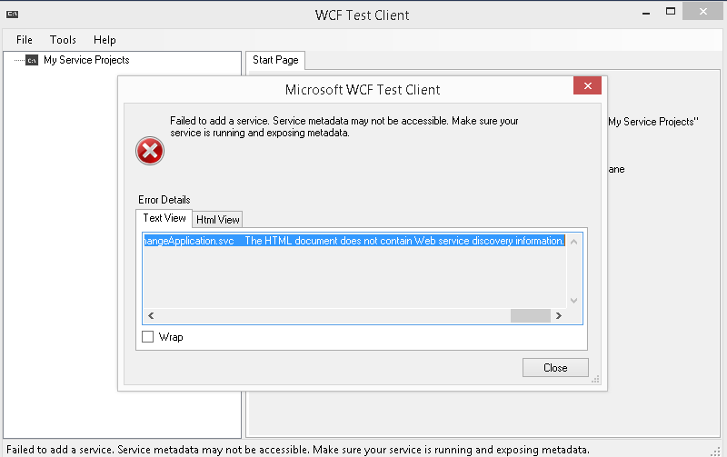Click the status bar resize grip
The height and width of the screenshot is (457, 727).
coord(715,451)
